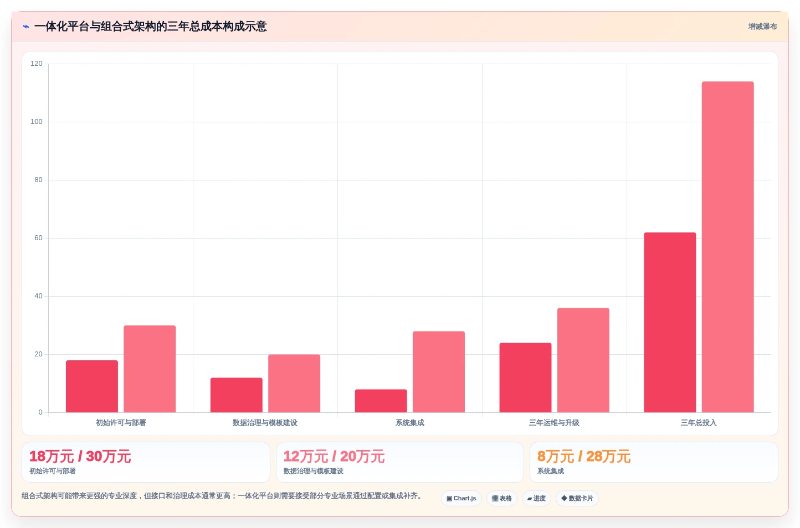800x528 pixels.
Task: Open the 12万元 / 20万元 data card
Action: click(x=400, y=462)
